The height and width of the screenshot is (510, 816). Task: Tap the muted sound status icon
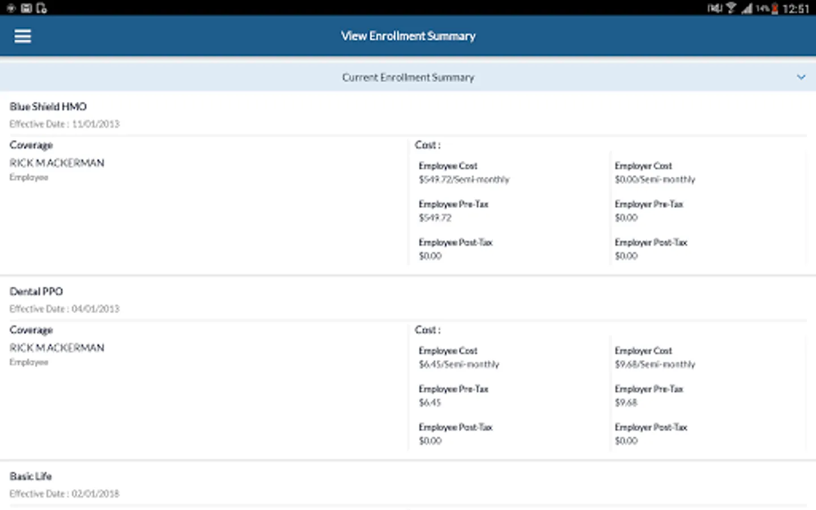(715, 8)
